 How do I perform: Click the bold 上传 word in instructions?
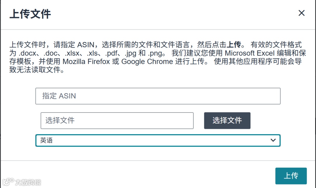coord(234,45)
